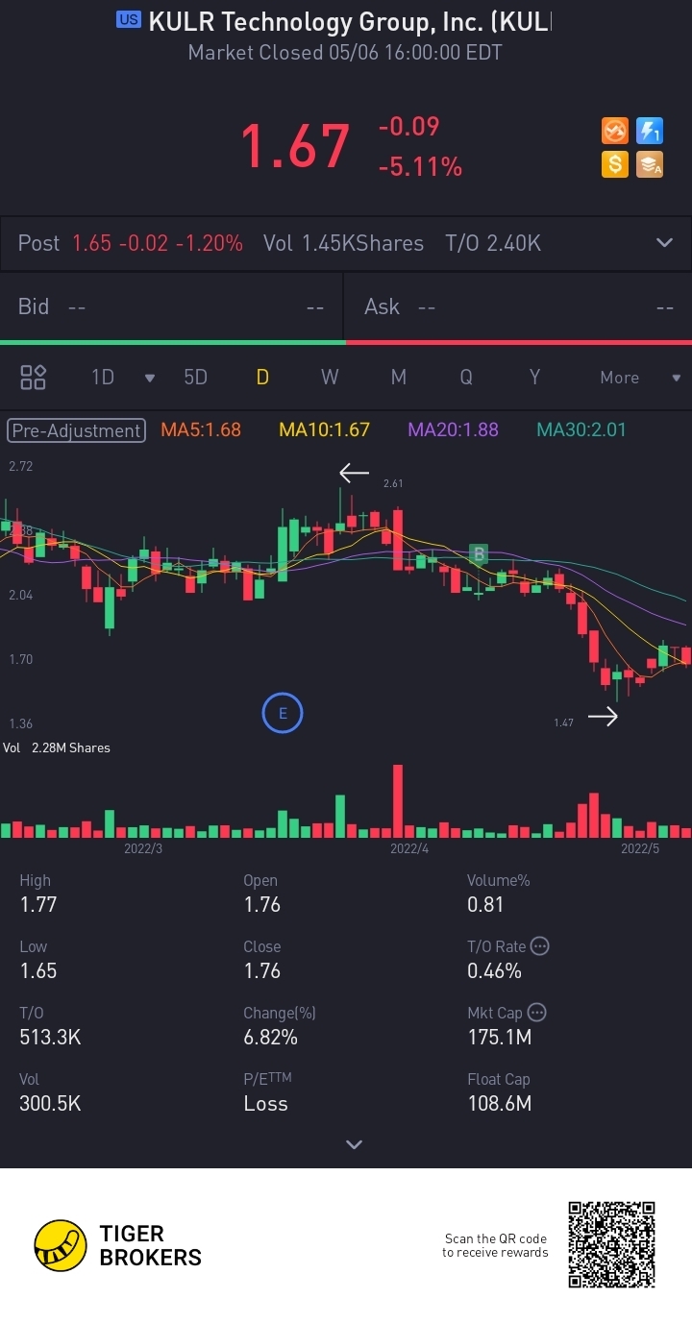Tap the High 1.77 value
The image size is (692, 1323).
38,904
